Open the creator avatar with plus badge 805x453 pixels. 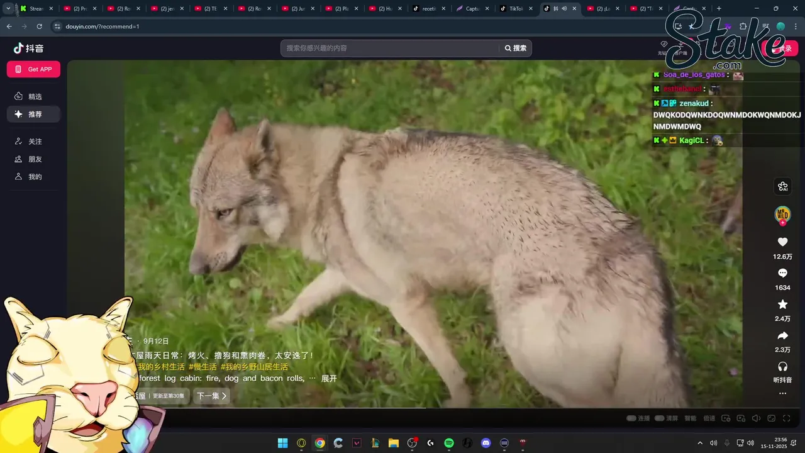[x=782, y=215]
